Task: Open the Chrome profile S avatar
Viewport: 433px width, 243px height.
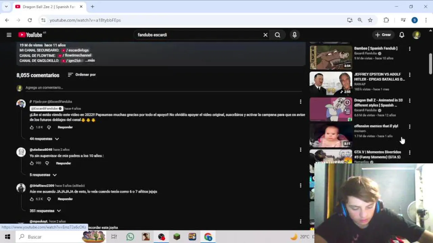Action: (x=414, y=20)
